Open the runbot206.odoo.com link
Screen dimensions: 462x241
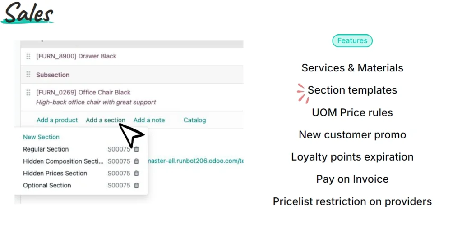coord(196,161)
